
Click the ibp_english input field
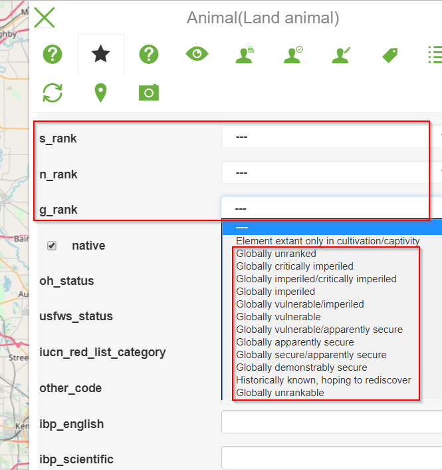(332, 422)
